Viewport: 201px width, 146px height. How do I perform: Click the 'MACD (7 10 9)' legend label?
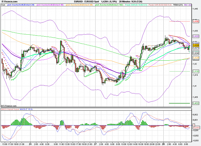pyautogui.click(x=26, y=109)
